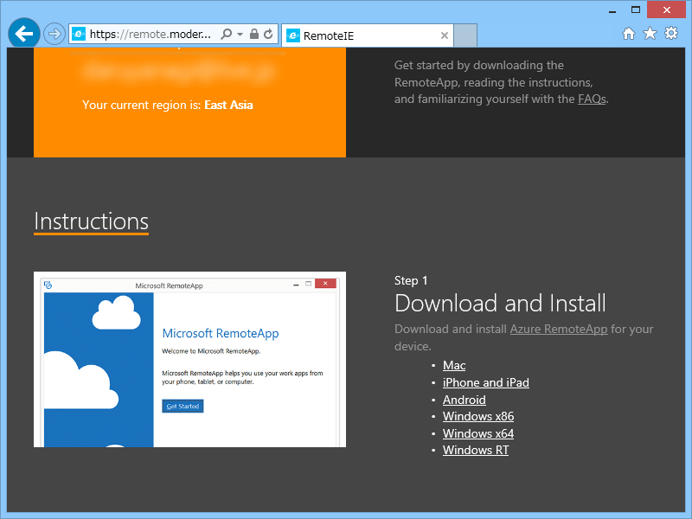Open Internet Explorer settings via the gear icon
The height and width of the screenshot is (519, 692).
(x=671, y=33)
